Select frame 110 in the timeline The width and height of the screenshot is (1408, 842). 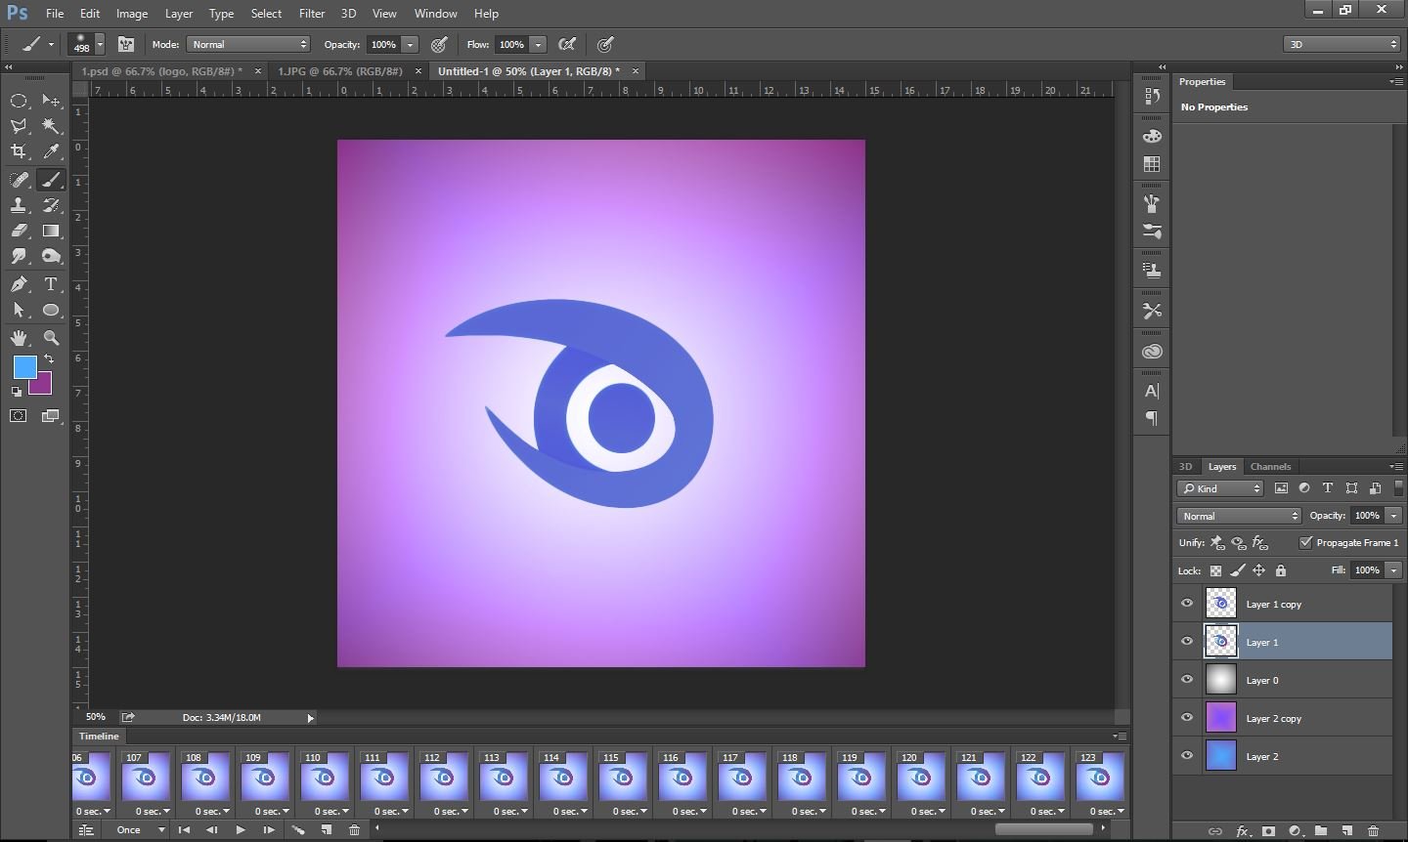[x=325, y=776]
